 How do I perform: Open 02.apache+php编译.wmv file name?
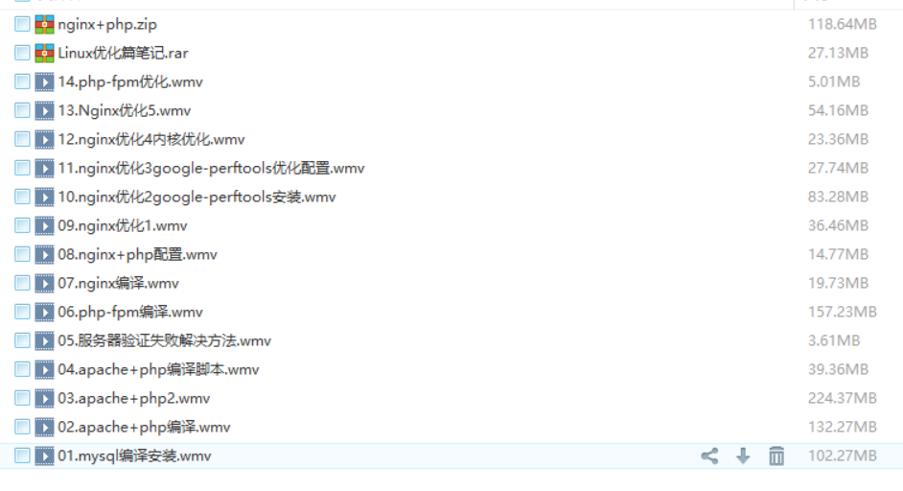(144, 427)
